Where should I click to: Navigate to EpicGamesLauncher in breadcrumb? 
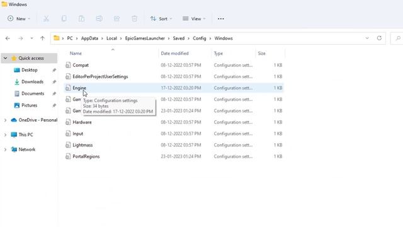pos(145,38)
